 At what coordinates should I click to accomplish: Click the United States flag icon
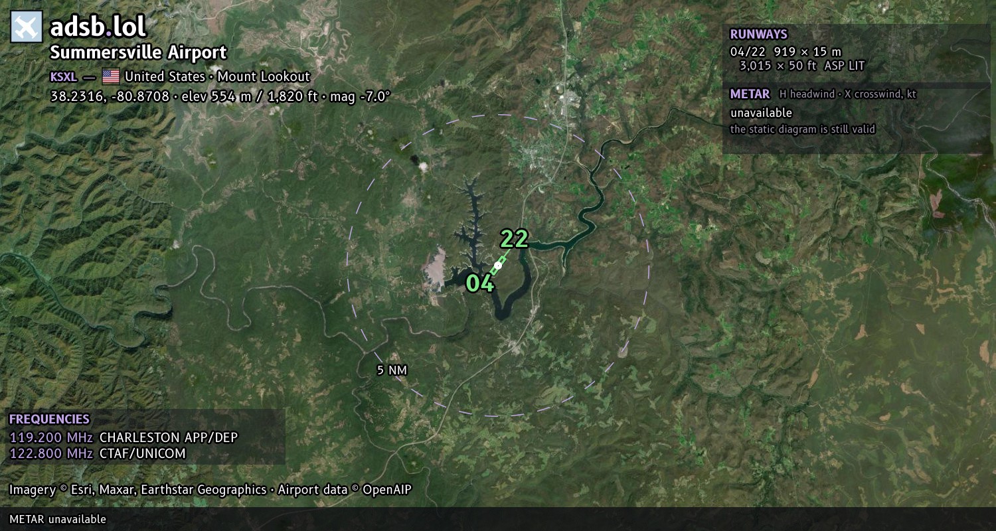point(110,76)
